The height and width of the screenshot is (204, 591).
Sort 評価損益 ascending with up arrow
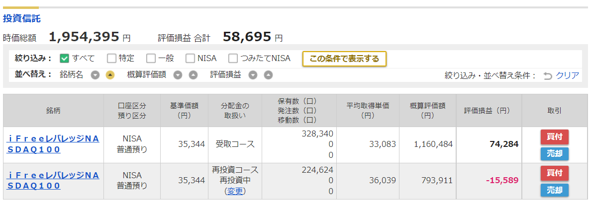(268, 75)
